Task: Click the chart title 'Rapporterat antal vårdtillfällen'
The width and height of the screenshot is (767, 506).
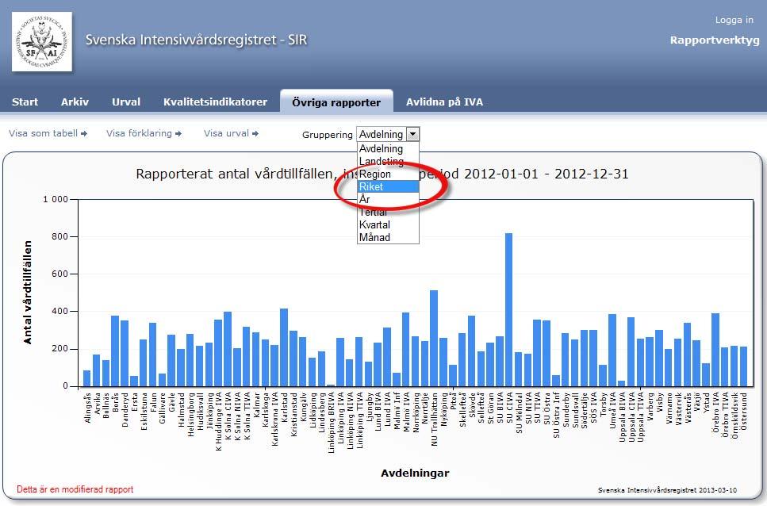Action: click(382, 174)
